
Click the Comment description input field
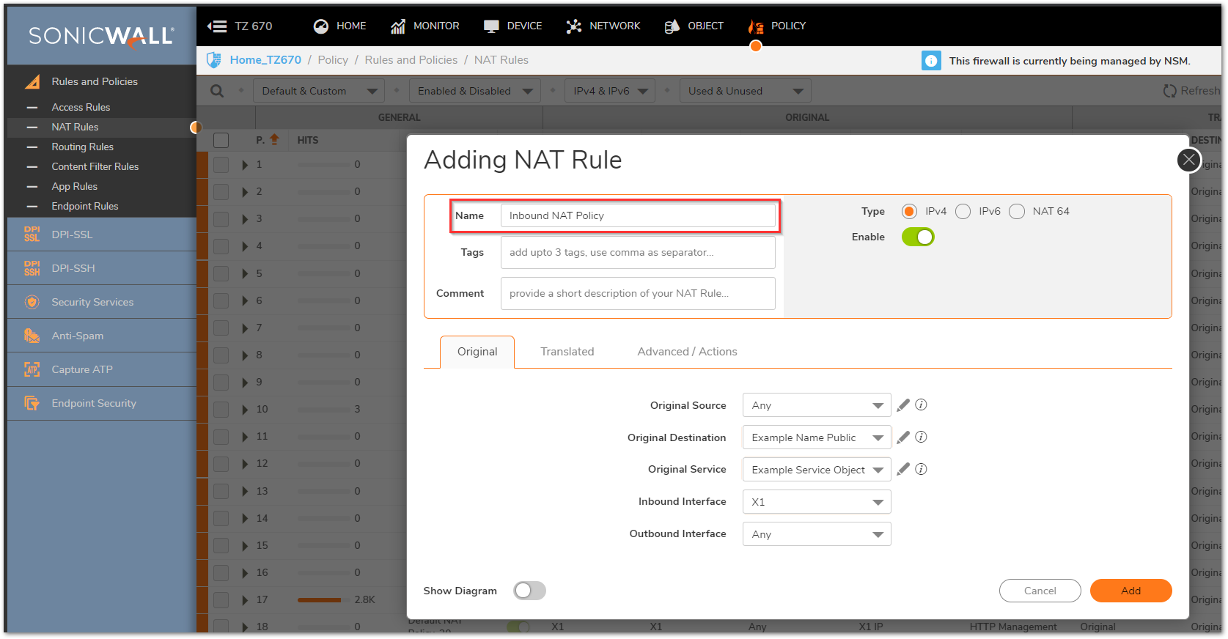[637, 293]
